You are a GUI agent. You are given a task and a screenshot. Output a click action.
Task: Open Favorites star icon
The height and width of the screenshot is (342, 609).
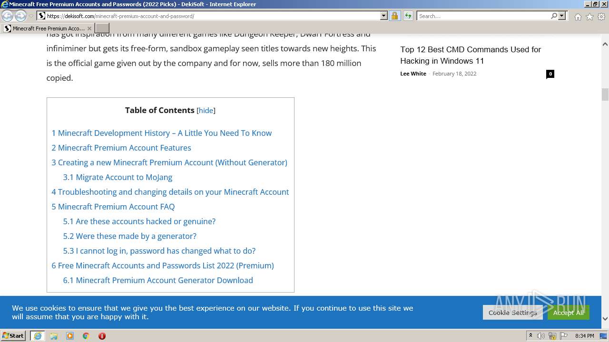tap(589, 17)
